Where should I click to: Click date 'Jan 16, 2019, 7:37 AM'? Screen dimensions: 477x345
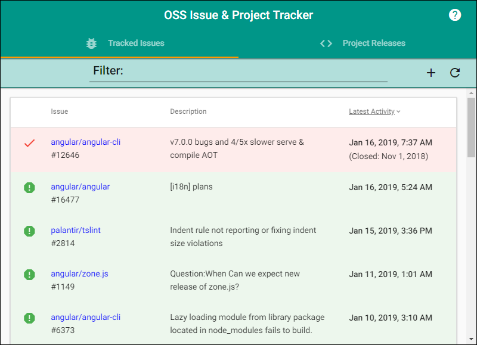pyautogui.click(x=391, y=142)
